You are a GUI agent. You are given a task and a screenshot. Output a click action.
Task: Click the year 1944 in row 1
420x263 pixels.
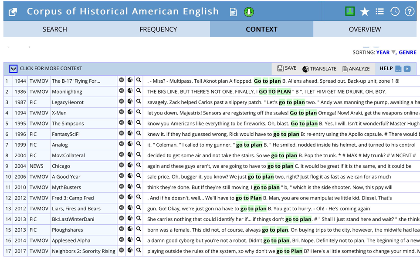[20, 81]
